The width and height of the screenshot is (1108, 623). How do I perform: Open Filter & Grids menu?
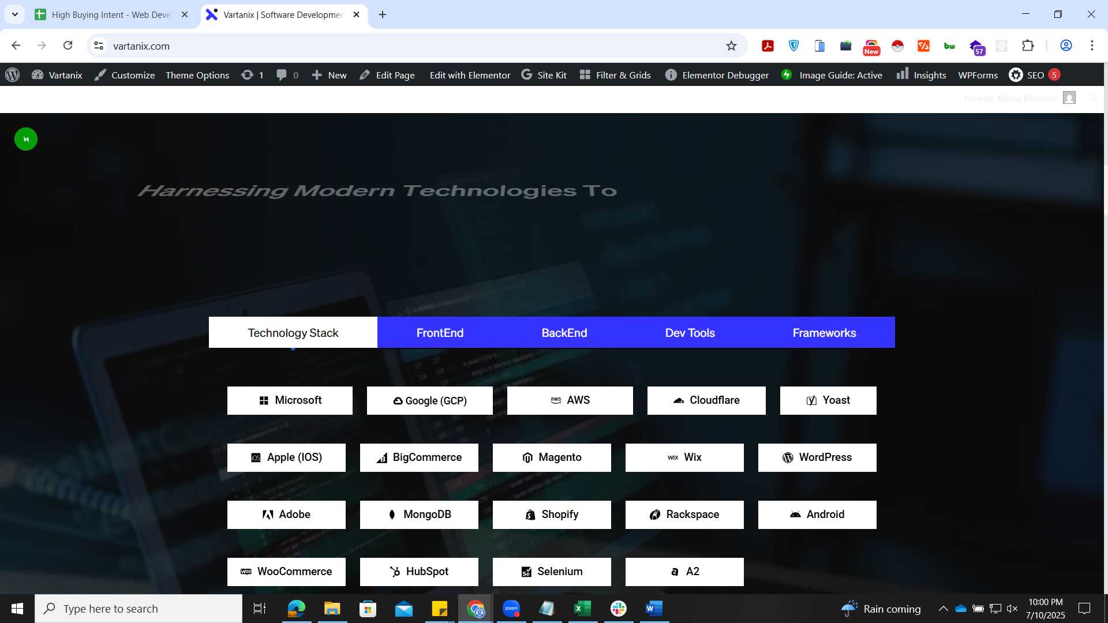(615, 75)
